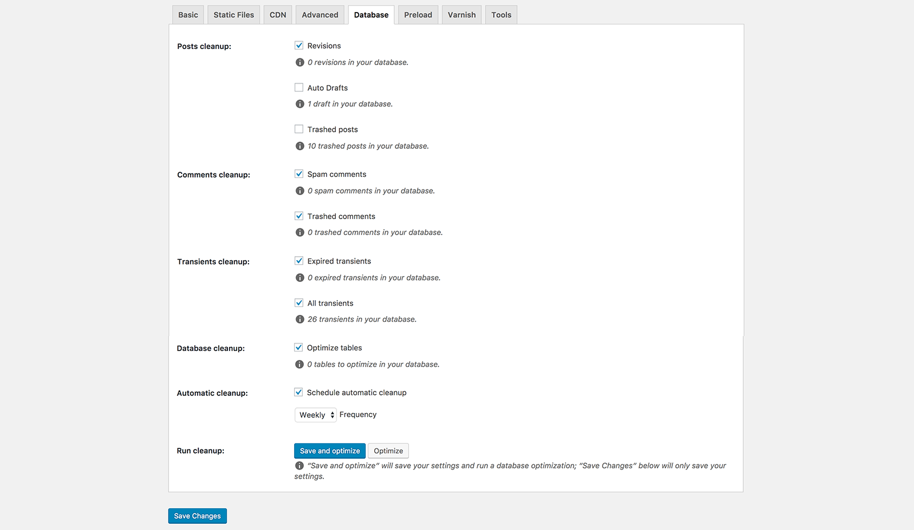
Task: Click info icon beside draft count
Action: coord(300,104)
